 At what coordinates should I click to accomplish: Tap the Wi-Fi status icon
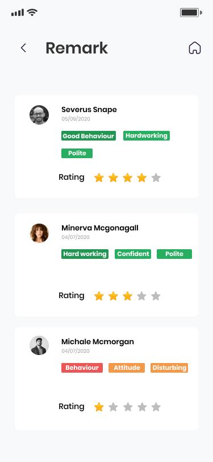pyautogui.click(x=32, y=13)
